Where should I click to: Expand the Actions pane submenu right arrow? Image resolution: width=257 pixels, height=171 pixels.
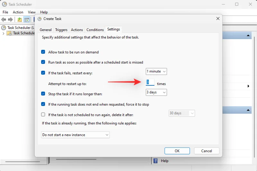pyautogui.click(x=248, y=86)
